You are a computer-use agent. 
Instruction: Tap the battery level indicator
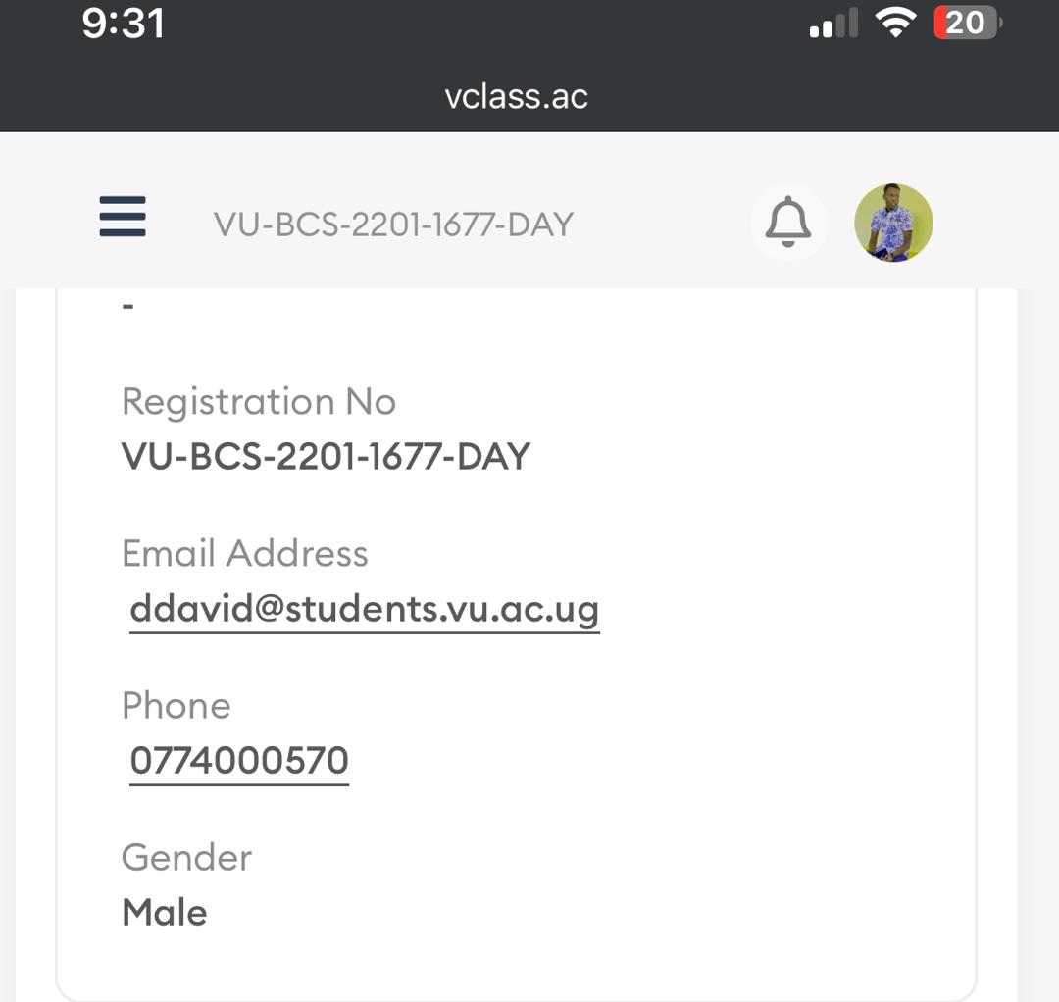click(968, 23)
